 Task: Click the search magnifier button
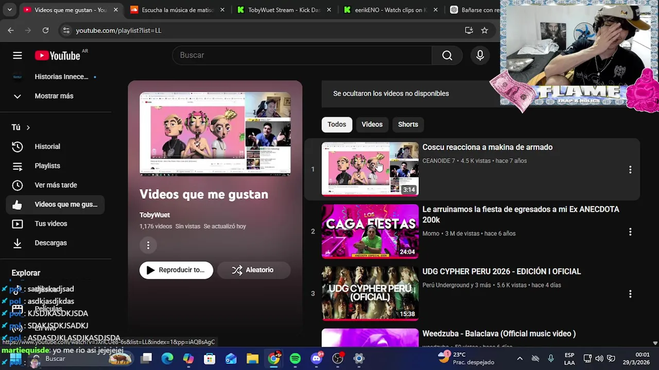coord(447,55)
